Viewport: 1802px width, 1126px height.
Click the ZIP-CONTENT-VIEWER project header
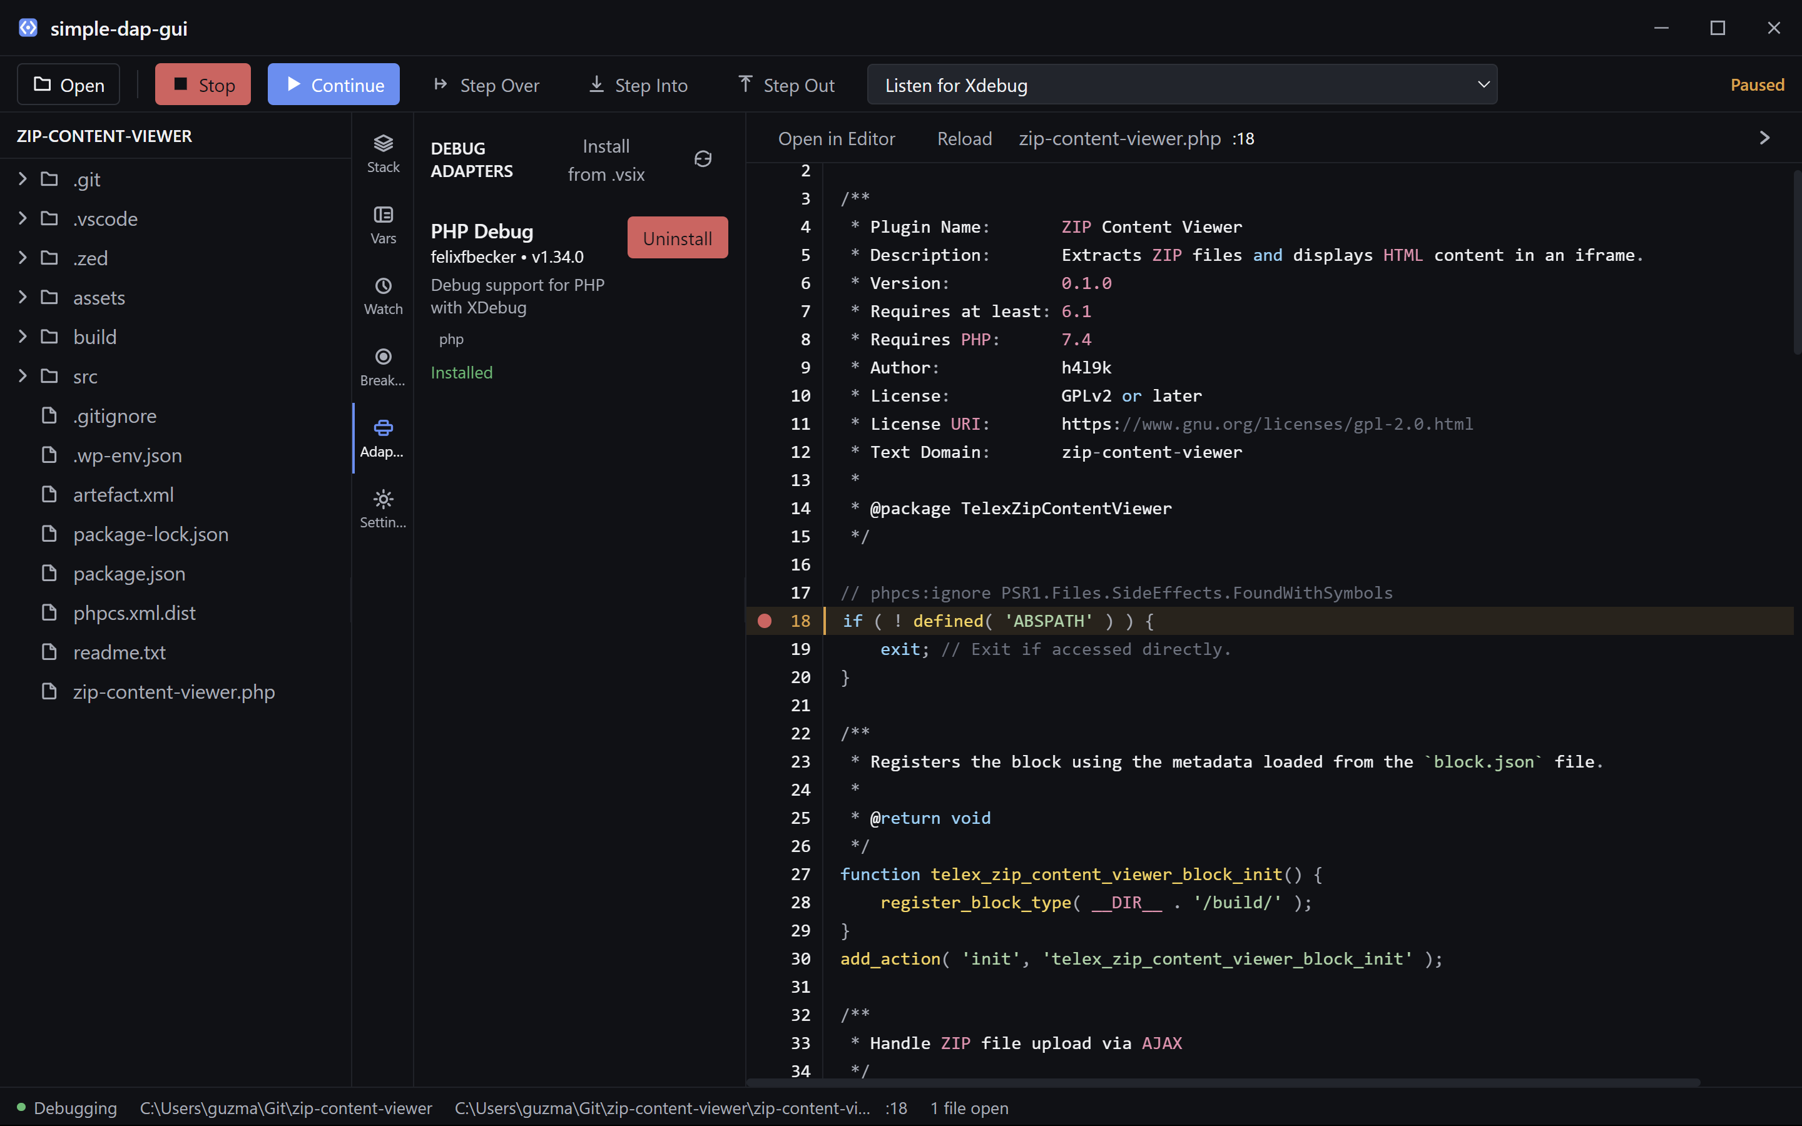click(x=104, y=136)
